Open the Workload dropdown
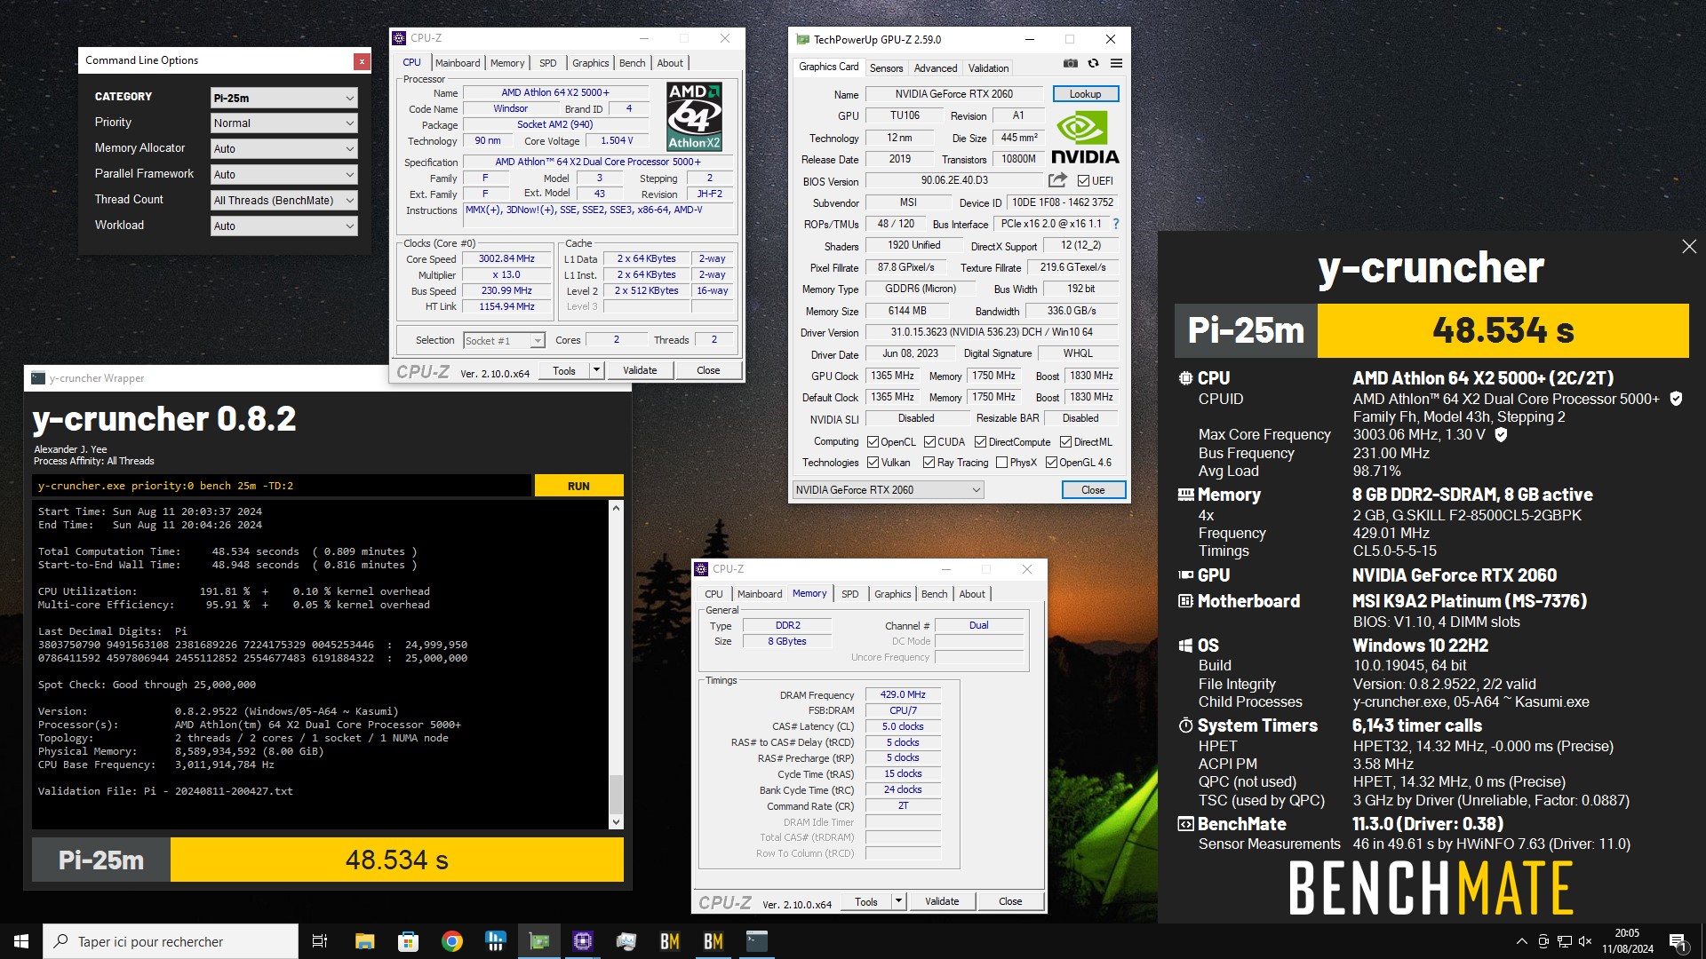The height and width of the screenshot is (959, 1706). 283,226
